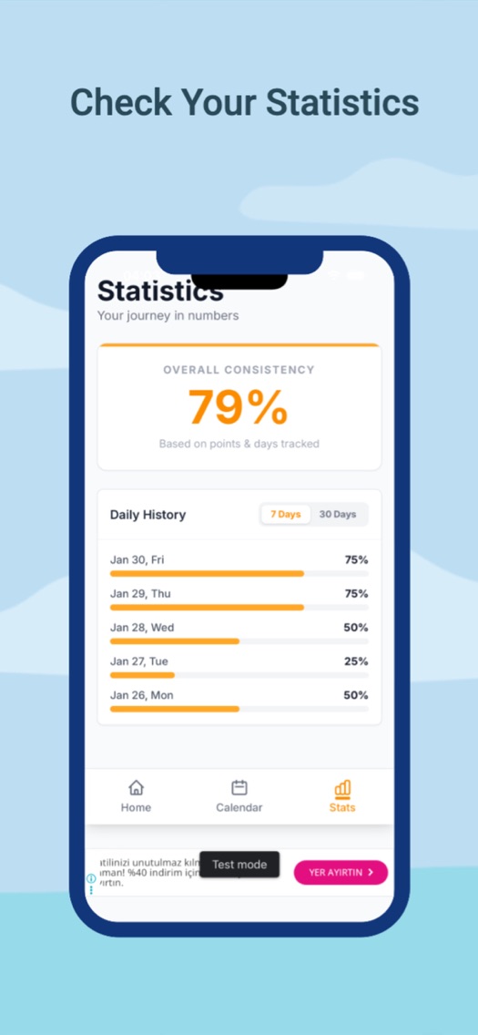Open the Jan 29, Thu history row
The height and width of the screenshot is (1035, 478).
coord(239,599)
